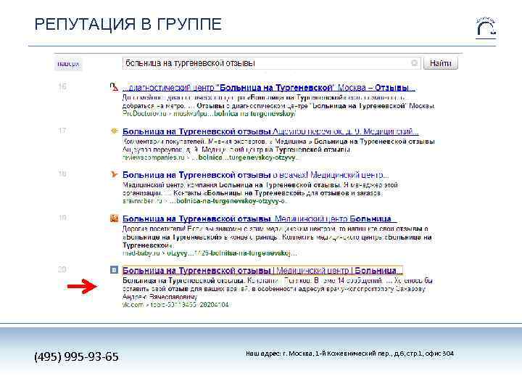
Task: Clear the search field with the X icon
Action: point(415,62)
